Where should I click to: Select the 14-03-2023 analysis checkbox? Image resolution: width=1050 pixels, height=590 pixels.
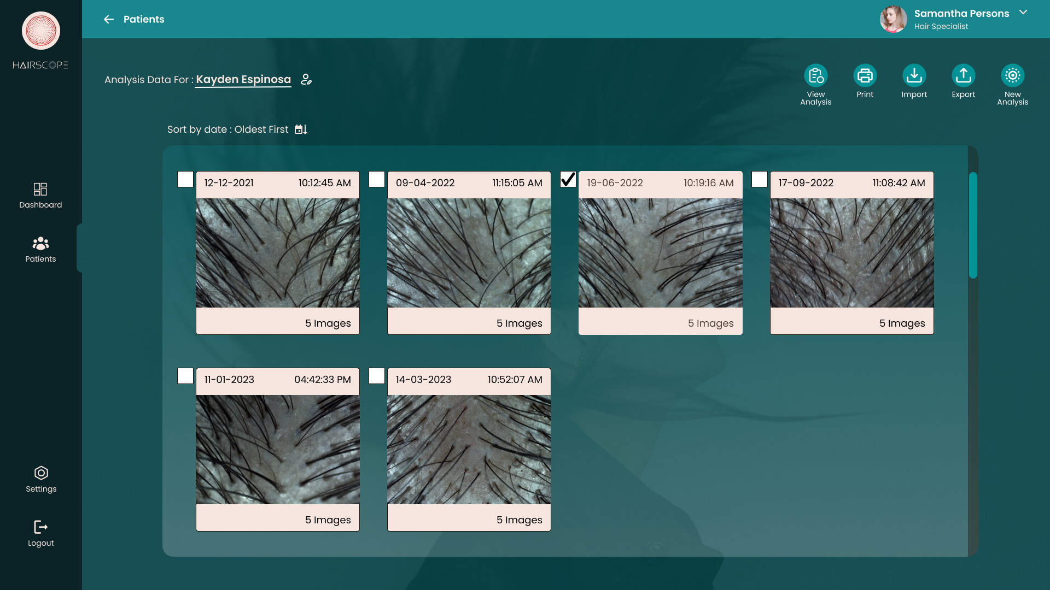click(377, 376)
